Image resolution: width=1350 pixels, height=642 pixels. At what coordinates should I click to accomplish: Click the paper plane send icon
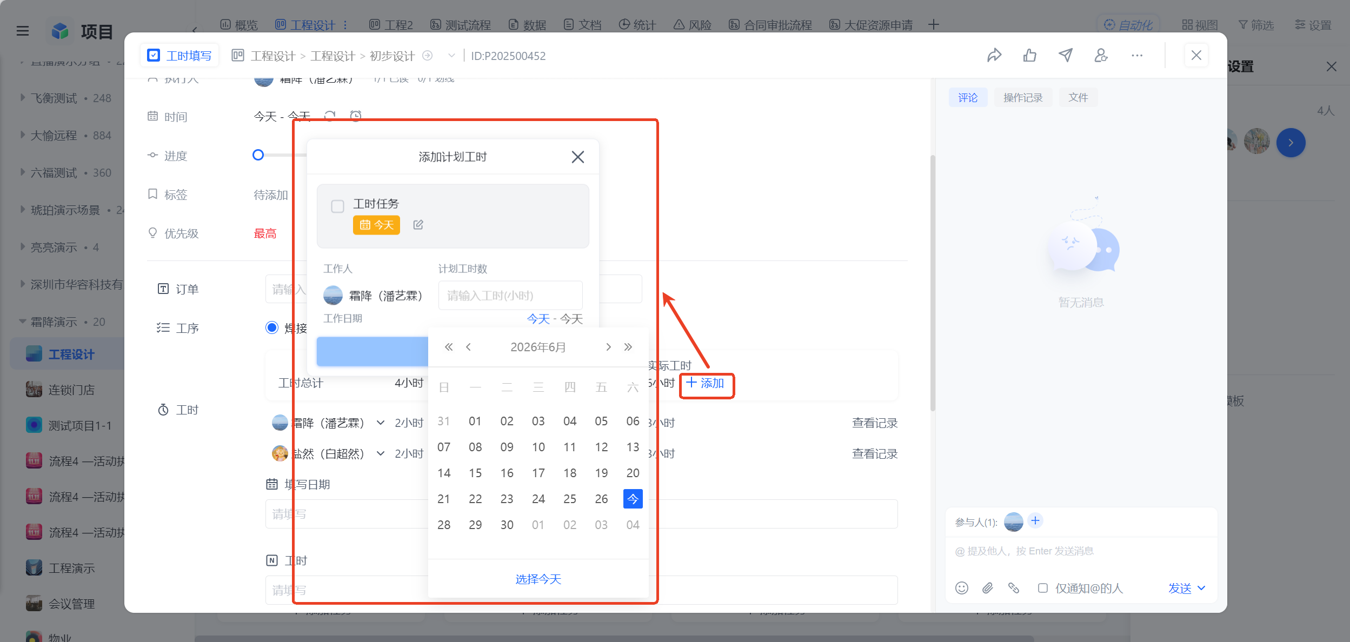[1065, 55]
